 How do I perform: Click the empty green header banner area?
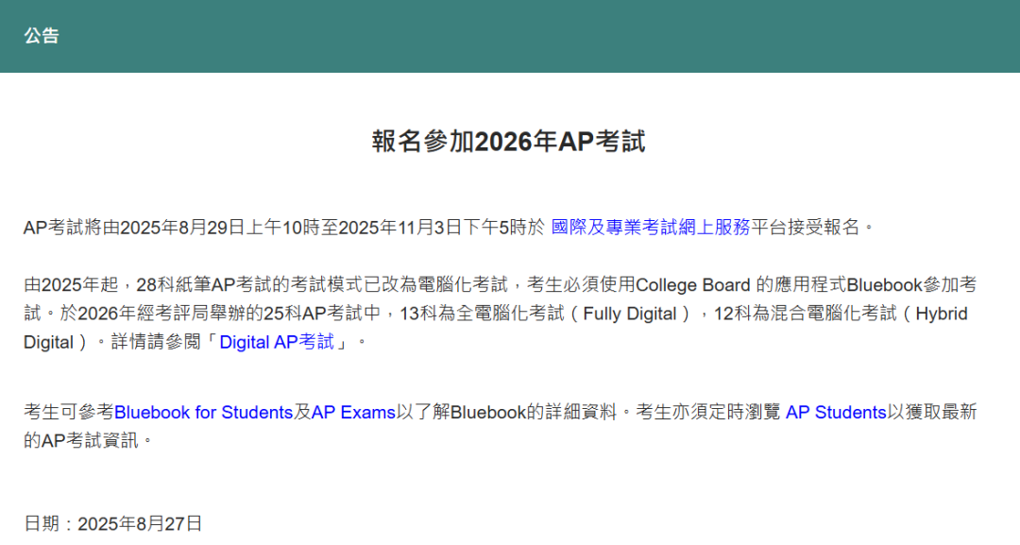567,36
